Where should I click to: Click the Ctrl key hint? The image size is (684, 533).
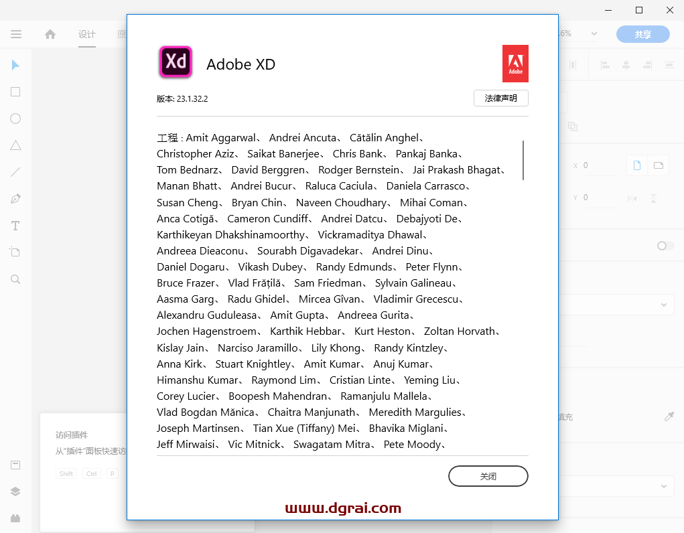[x=92, y=473]
